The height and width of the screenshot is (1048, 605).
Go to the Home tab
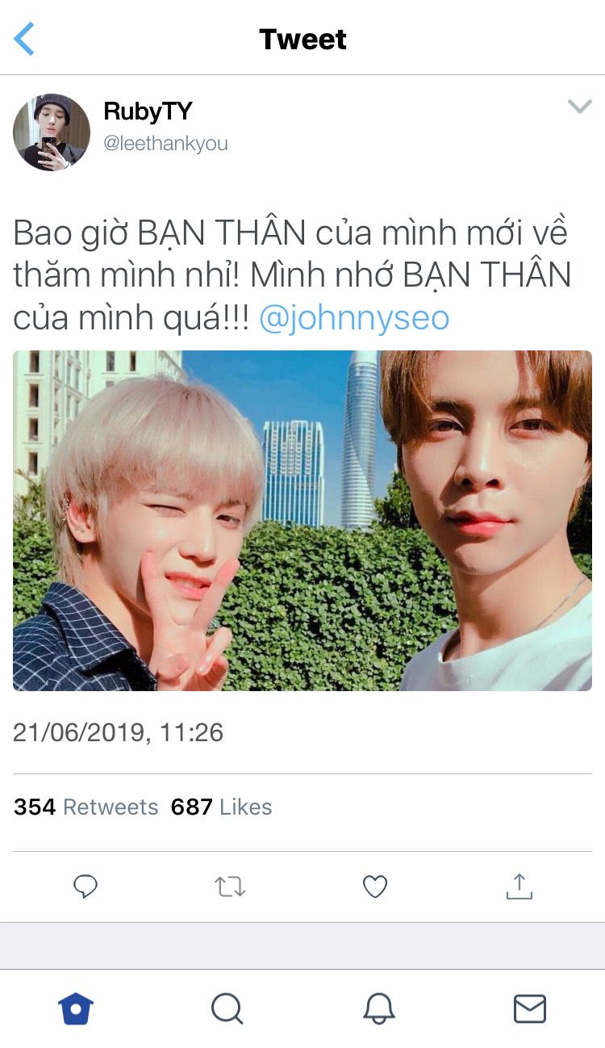pos(76,1008)
